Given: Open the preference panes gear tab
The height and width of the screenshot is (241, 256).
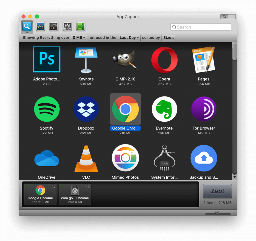Looking at the screenshot, I should tap(67, 26).
